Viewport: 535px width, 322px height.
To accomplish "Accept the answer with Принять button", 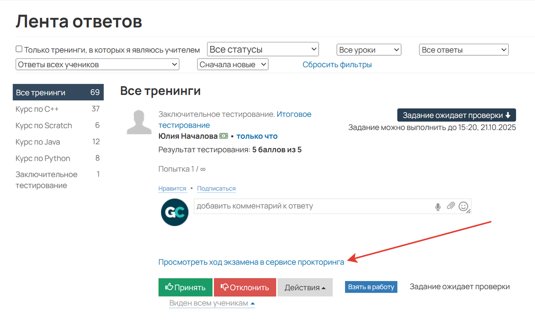I will pos(185,287).
